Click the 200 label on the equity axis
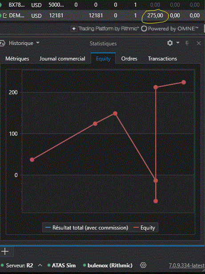The height and width of the screenshot is (274, 205). click(13, 92)
